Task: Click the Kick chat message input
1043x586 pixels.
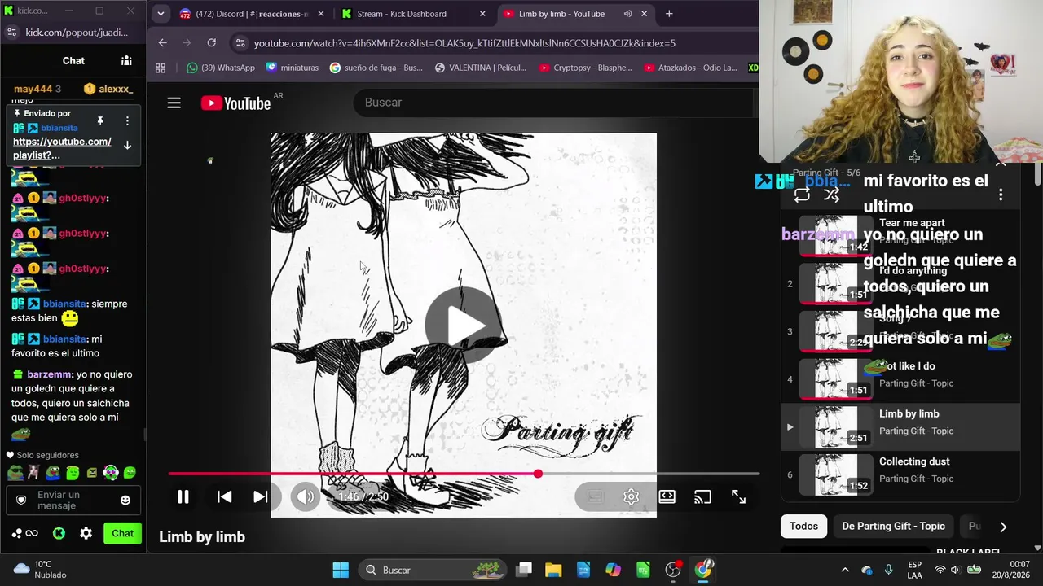Action: (73, 500)
